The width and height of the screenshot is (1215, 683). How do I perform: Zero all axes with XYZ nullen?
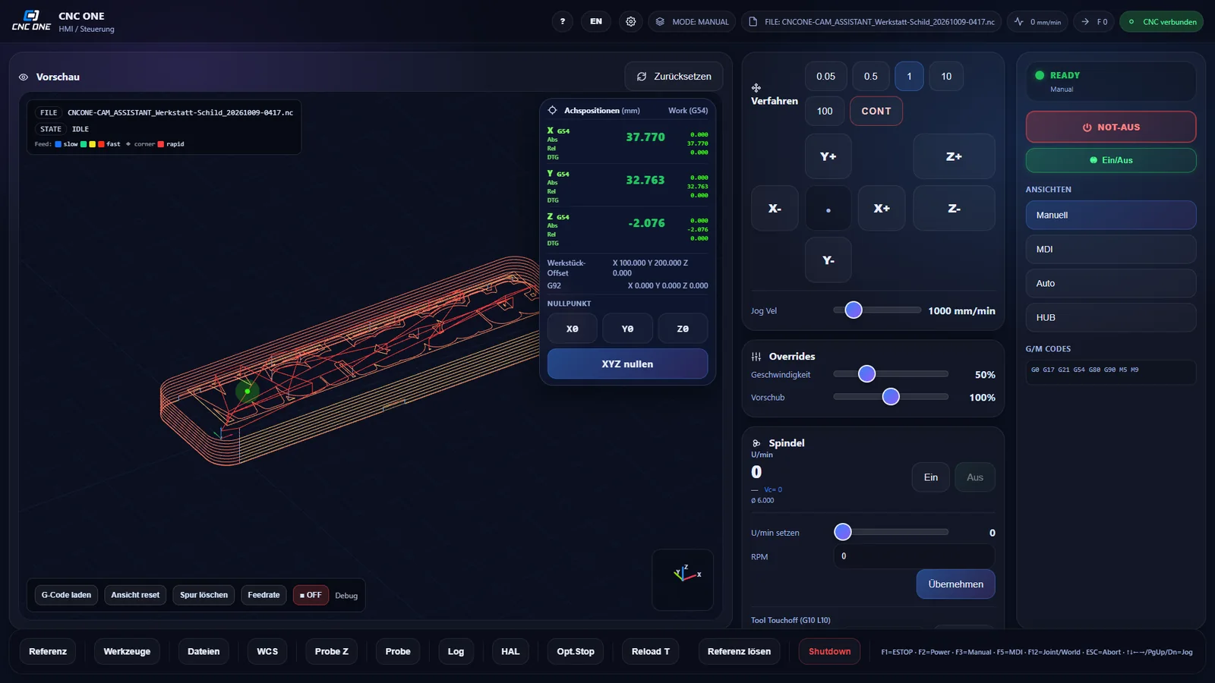coord(627,364)
